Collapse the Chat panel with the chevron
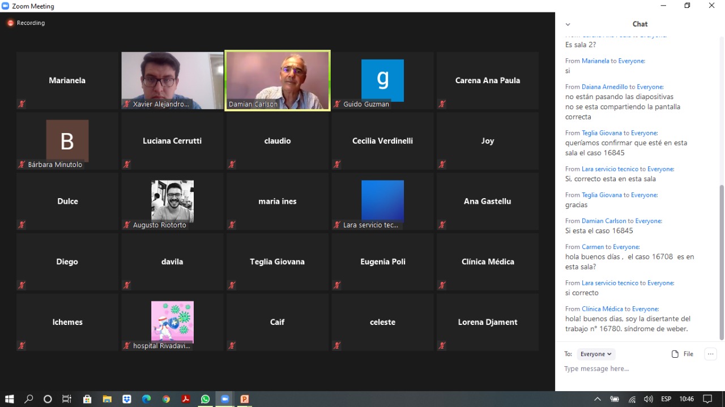The width and height of the screenshot is (725, 407). click(x=568, y=24)
